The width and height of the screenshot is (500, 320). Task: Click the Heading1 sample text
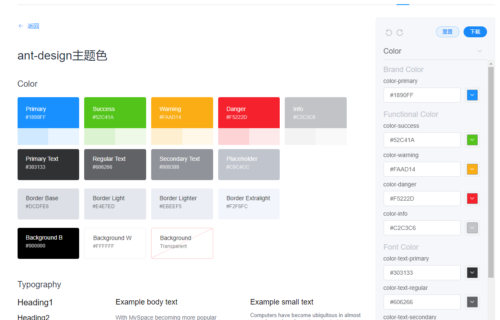point(35,302)
